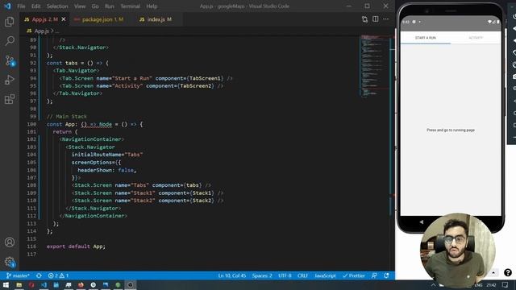The width and height of the screenshot is (516, 290).
Task: Click the Synchronize Changes icon in status bar
Action: click(39, 275)
